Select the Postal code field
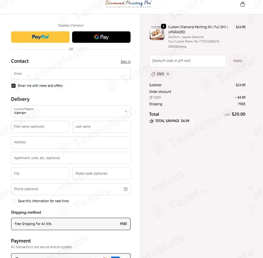 [x=101, y=173]
